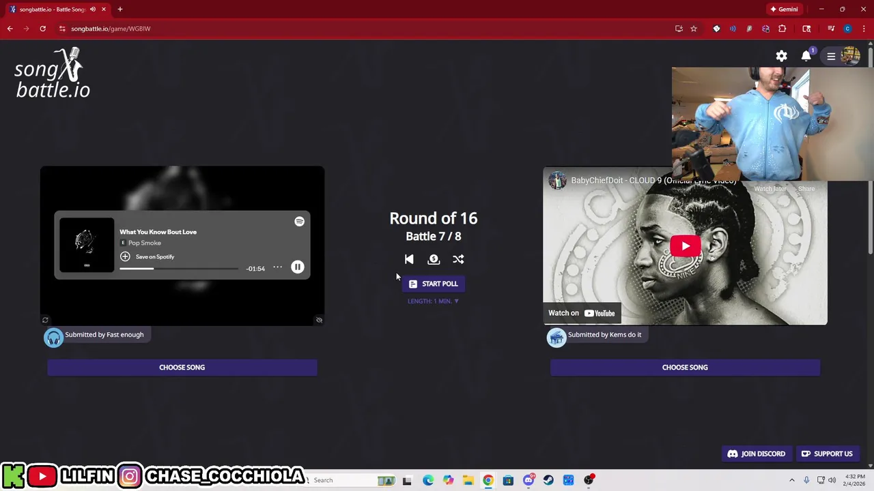Play the YouTube CLOUD 9 video
This screenshot has width=874, height=491.
point(685,246)
